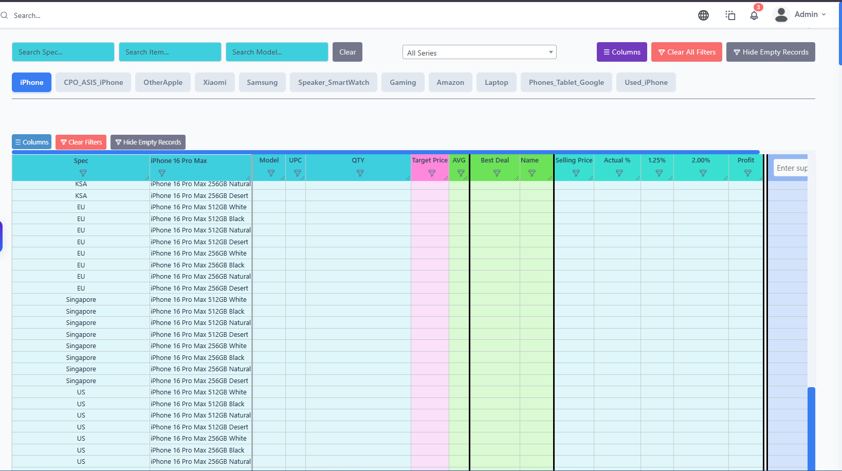The image size is (842, 471).
Task: Filter the iPhone 16 Pro Max column
Action: (x=162, y=173)
